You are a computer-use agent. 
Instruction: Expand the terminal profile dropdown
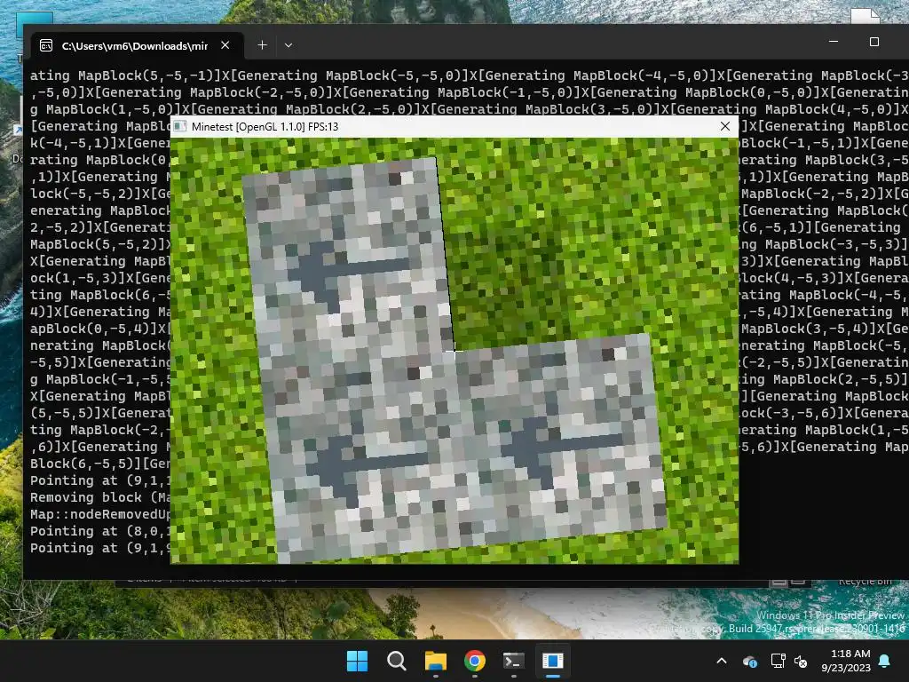click(289, 45)
